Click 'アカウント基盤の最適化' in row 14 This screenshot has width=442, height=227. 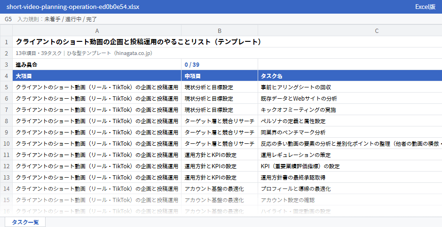[220, 188]
